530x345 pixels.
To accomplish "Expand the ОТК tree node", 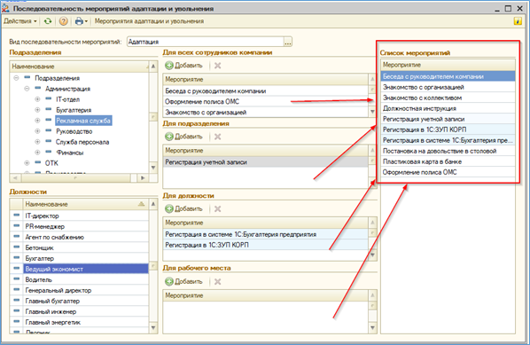I will [x=27, y=163].
